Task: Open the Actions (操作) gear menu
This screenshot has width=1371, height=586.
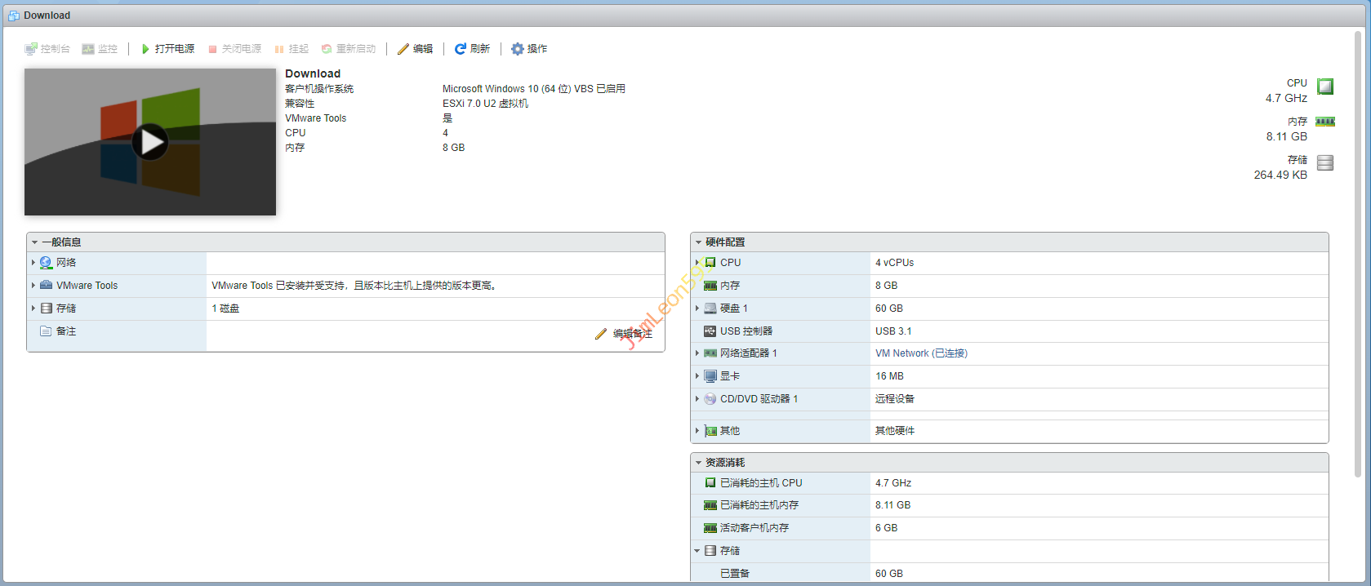Action: click(518, 49)
